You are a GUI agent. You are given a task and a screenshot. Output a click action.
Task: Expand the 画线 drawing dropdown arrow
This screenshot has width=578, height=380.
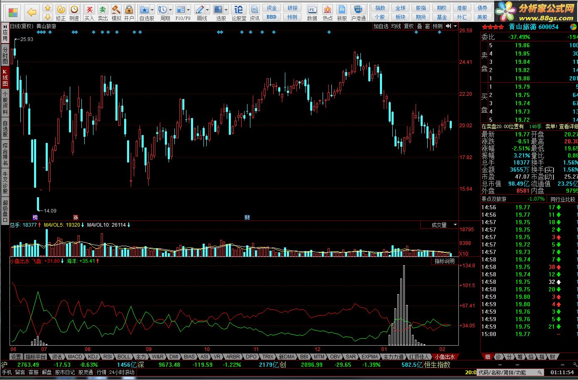208,10
